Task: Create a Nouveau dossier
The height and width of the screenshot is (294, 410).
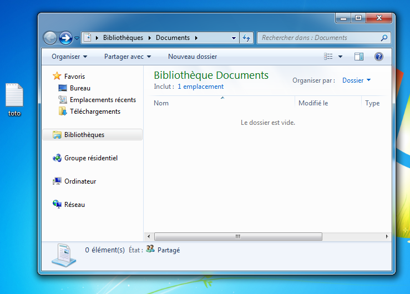Action: (x=193, y=57)
